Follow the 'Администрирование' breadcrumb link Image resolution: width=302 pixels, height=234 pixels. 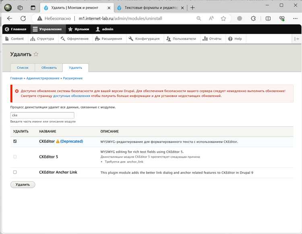pyautogui.click(x=43, y=78)
